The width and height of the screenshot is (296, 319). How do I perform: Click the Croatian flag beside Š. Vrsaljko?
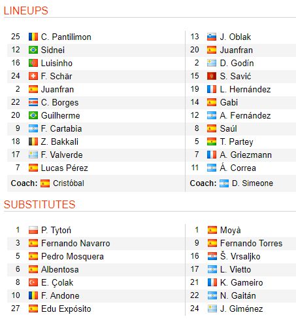pos(212,256)
